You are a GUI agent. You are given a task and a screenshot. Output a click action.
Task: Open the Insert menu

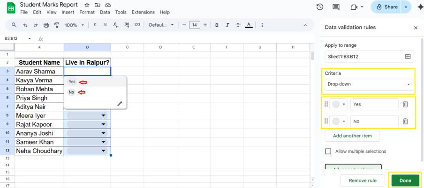(68, 12)
